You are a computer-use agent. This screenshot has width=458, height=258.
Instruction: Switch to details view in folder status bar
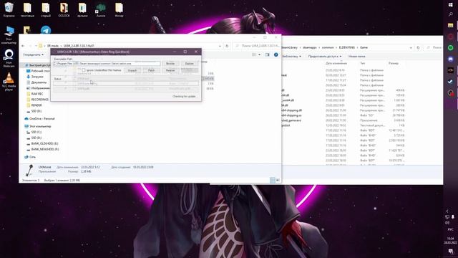pos(272,180)
